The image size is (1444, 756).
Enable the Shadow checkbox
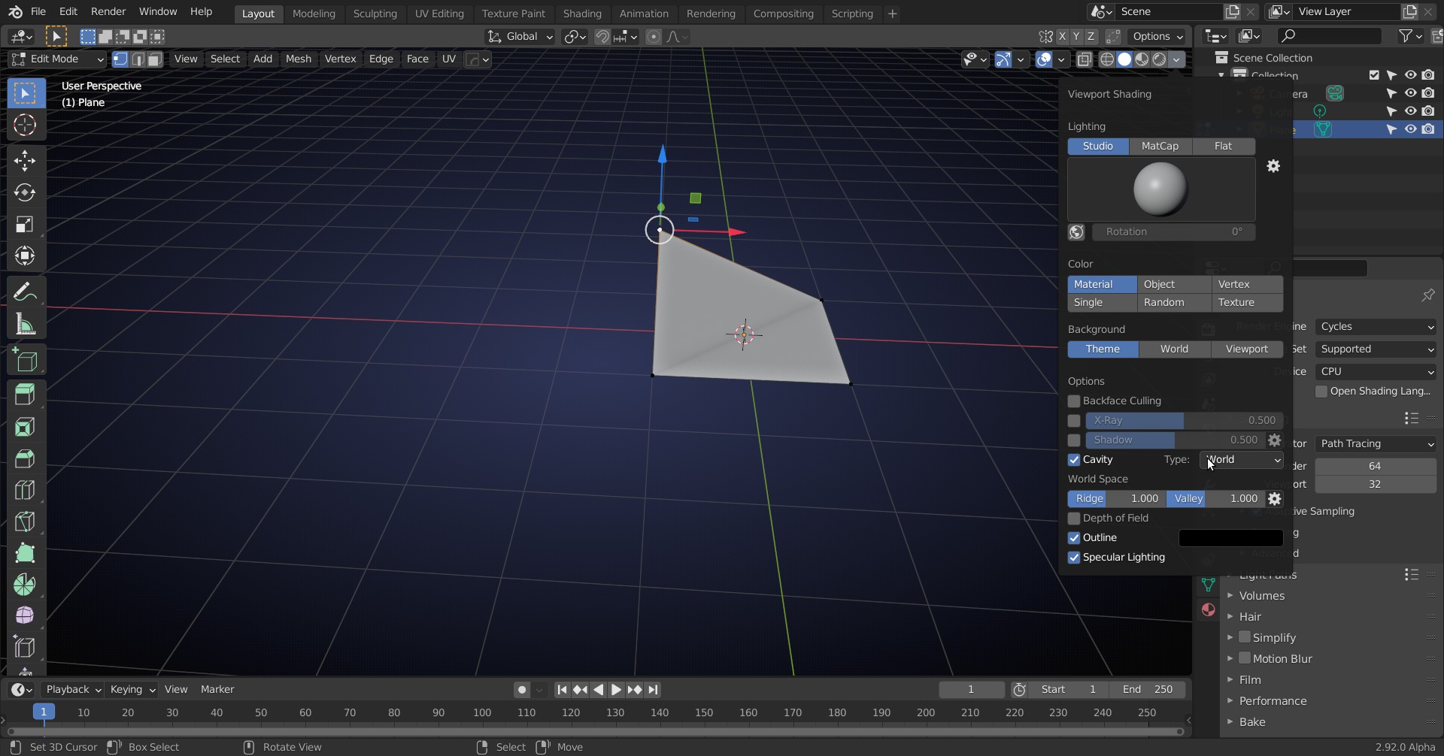coord(1074,440)
